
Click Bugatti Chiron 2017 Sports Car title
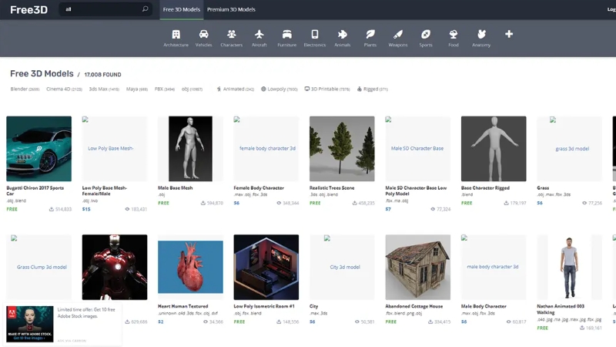point(35,190)
